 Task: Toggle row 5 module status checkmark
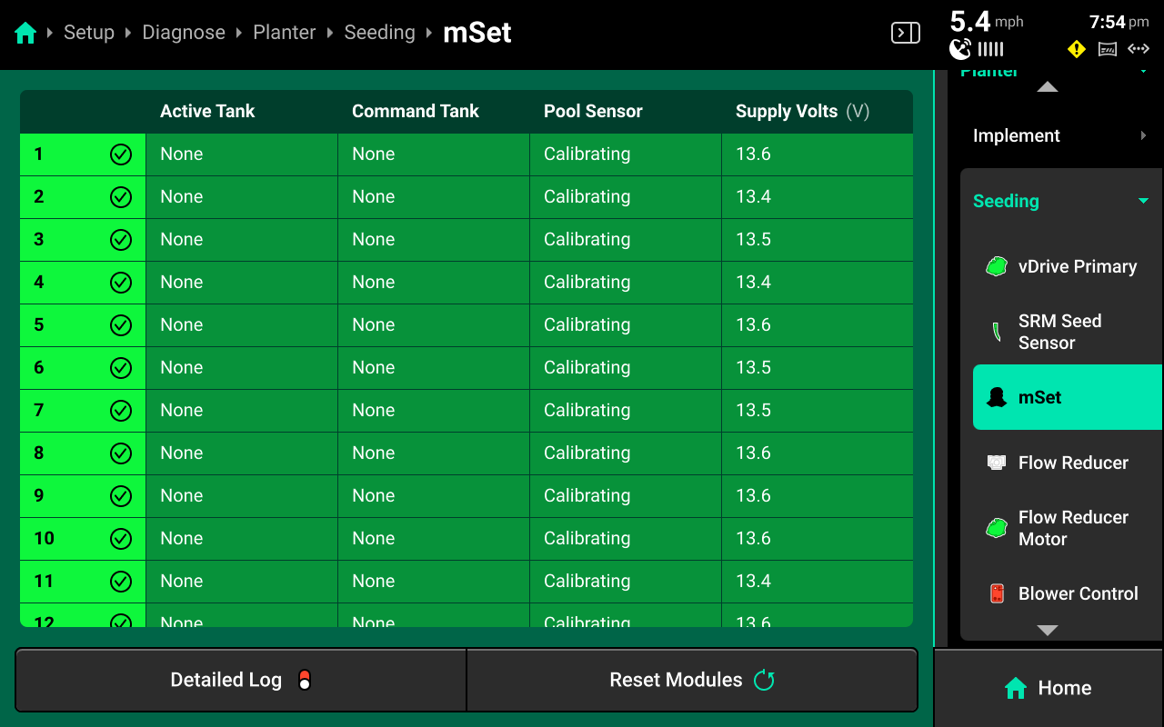tap(121, 324)
